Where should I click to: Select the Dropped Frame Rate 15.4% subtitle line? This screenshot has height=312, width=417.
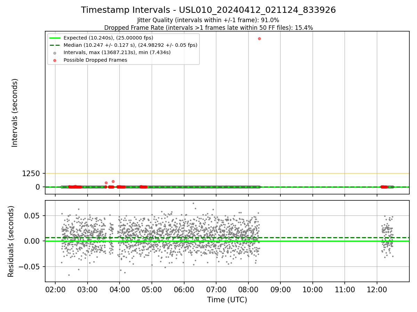pyautogui.click(x=208, y=28)
